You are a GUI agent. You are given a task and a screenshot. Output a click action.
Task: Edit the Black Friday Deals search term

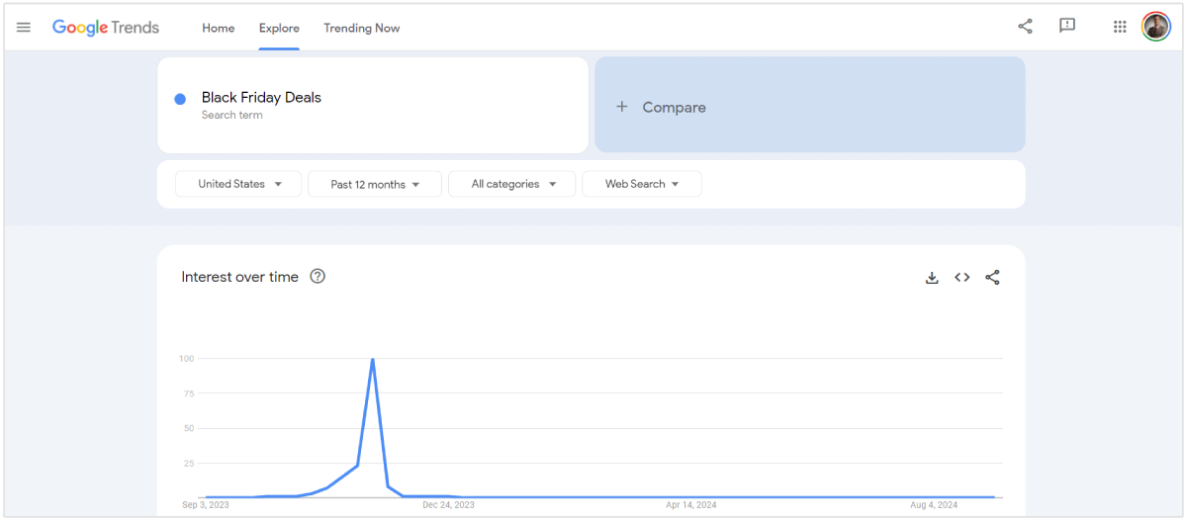coord(261,98)
